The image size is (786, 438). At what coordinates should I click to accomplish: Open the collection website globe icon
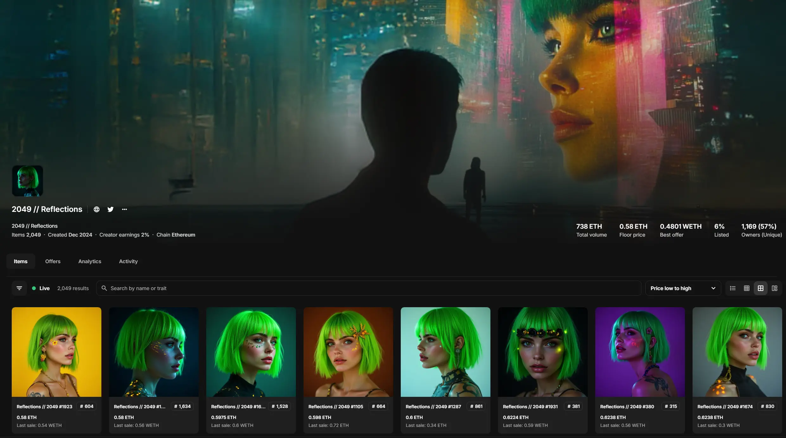coord(97,209)
